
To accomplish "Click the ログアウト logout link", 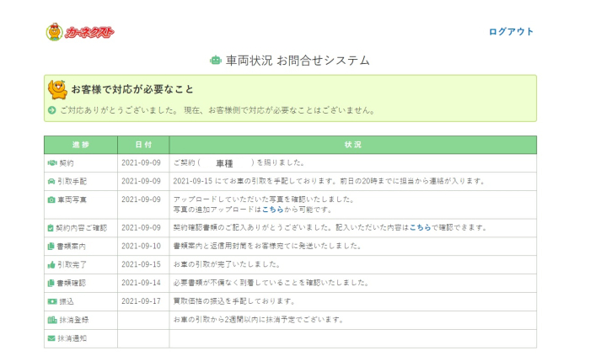I will click(x=511, y=32).
